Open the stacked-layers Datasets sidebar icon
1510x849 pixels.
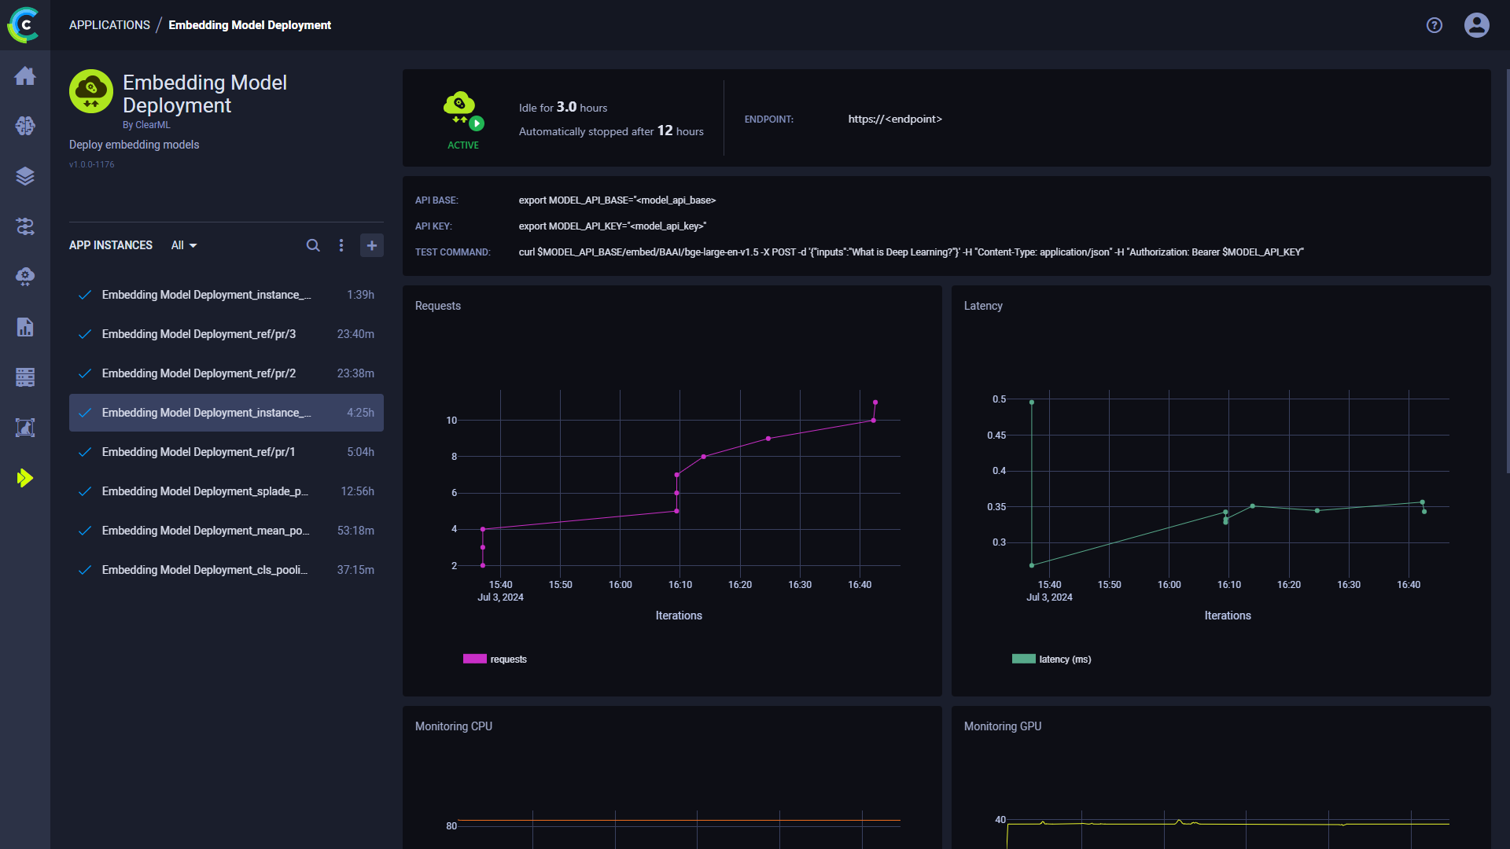pyautogui.click(x=25, y=176)
